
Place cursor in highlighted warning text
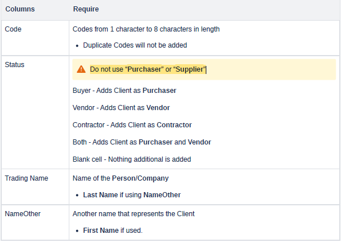click(148, 69)
